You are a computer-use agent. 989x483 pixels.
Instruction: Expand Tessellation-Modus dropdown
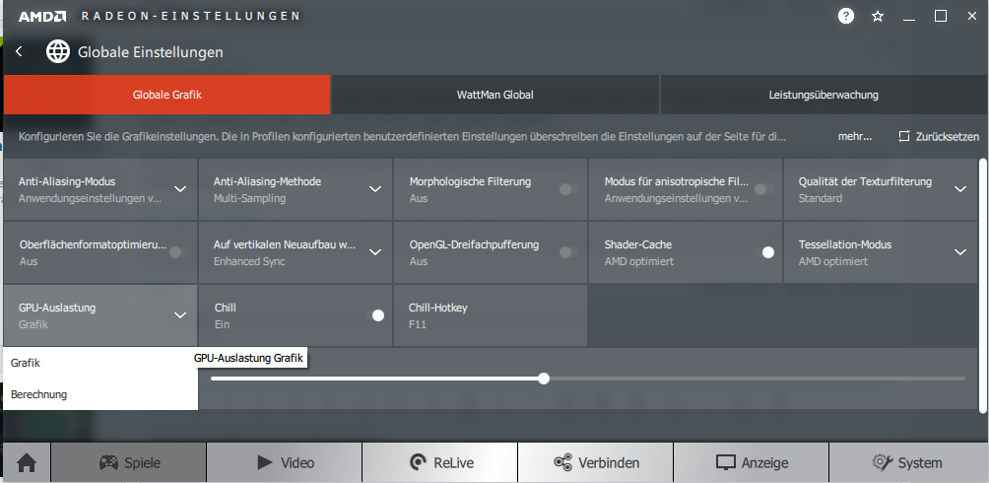(960, 252)
